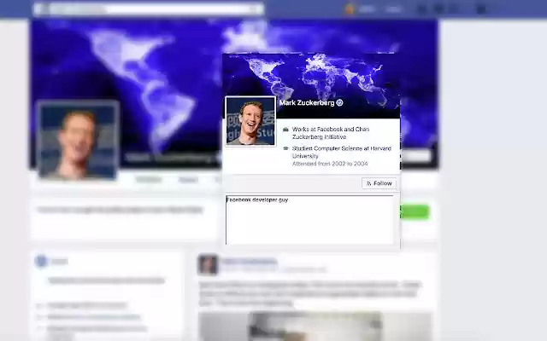547x341 pixels.
Task: Click the green button right of hovercard
Action: tap(415, 211)
